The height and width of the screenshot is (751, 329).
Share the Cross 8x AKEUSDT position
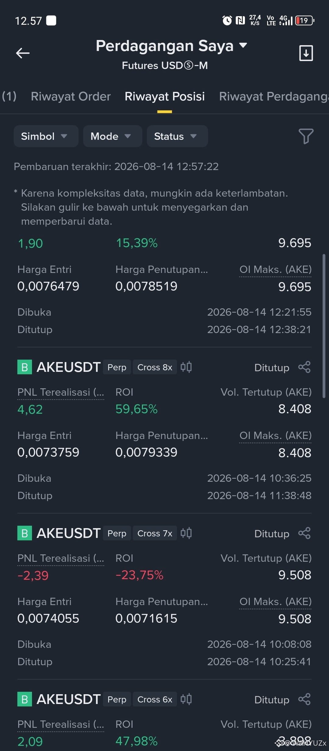304,367
